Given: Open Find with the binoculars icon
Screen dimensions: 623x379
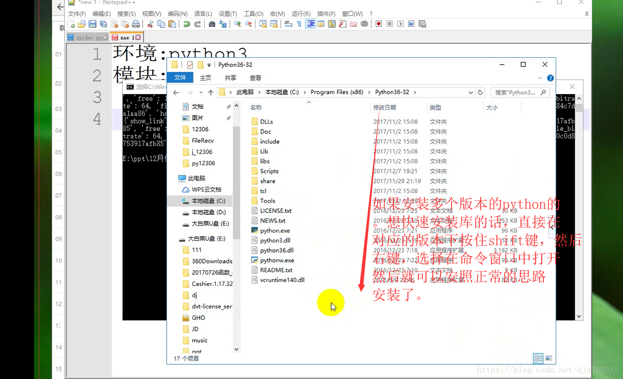Looking at the screenshot, I should tap(212, 24).
